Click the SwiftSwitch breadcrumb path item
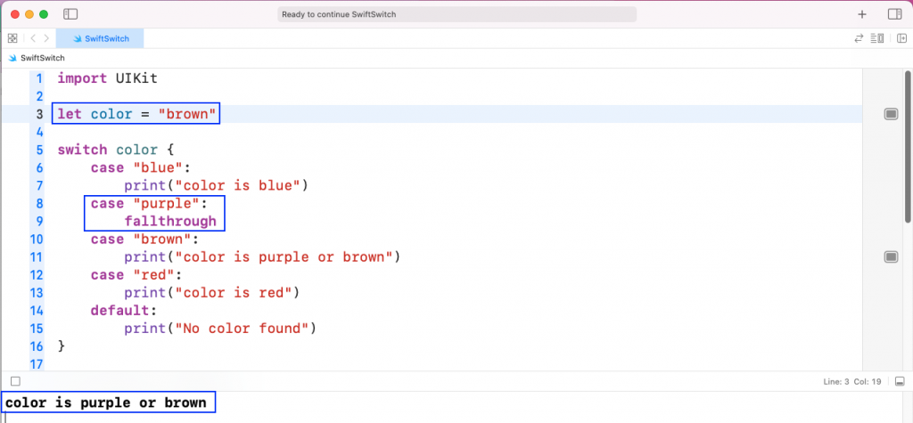The width and height of the screenshot is (913, 423). pyautogui.click(x=37, y=58)
